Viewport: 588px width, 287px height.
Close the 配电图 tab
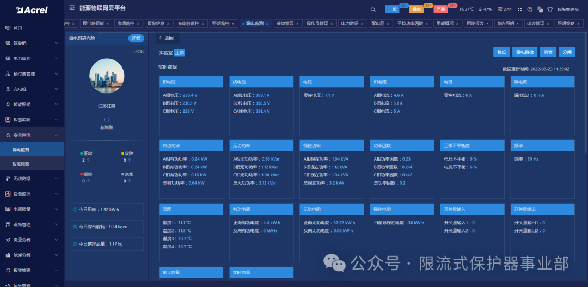point(388,23)
